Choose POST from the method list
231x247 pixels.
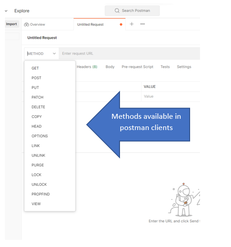(x=50, y=78)
